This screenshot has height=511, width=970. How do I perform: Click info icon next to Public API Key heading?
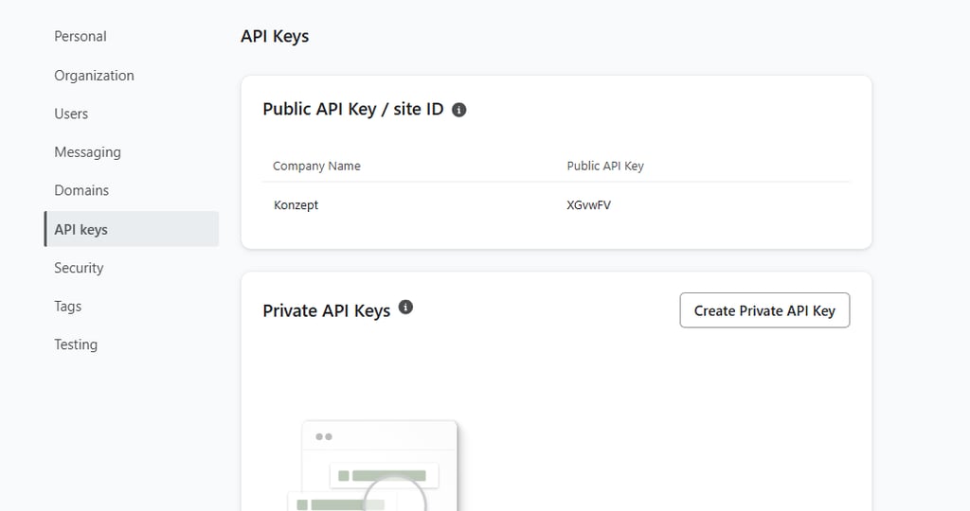coord(459,110)
